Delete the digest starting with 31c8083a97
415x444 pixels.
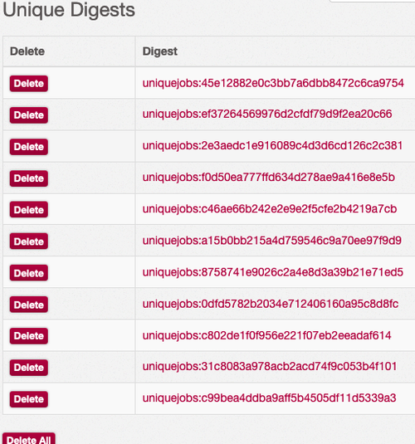click(x=28, y=368)
